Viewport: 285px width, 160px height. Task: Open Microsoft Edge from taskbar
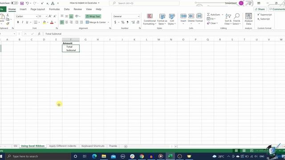pos(94,156)
